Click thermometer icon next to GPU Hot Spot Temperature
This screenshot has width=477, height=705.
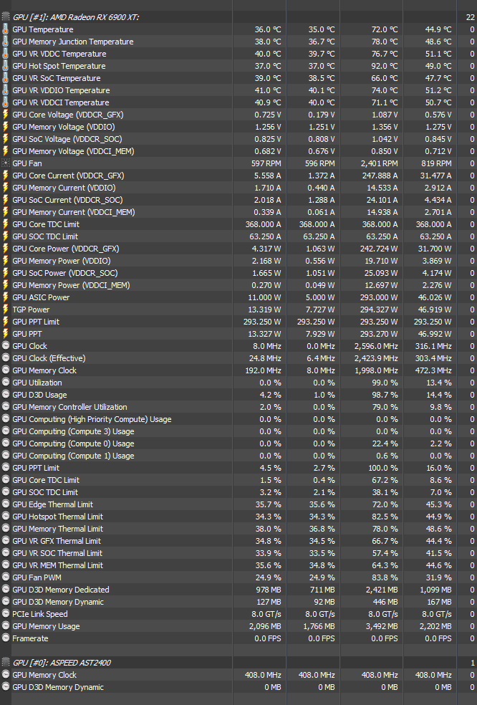tap(6, 66)
